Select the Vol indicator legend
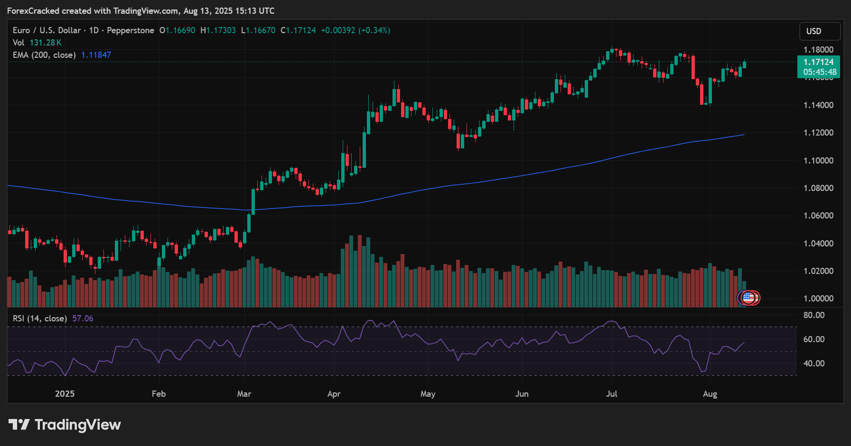 coord(19,43)
